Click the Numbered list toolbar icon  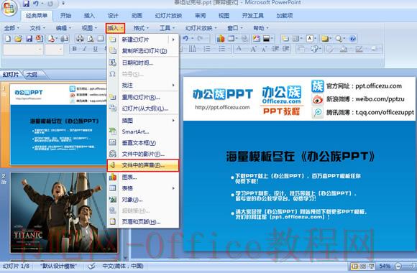tap(207, 49)
